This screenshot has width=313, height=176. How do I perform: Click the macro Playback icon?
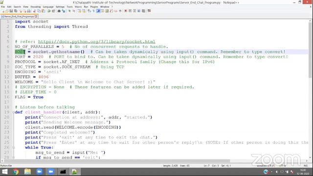point(134,11)
